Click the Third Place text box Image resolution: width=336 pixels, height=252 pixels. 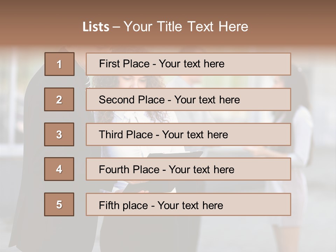coord(188,134)
